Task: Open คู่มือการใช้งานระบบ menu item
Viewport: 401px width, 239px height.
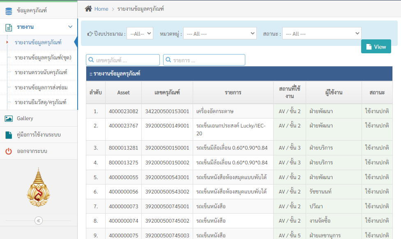Action: tap(39, 135)
